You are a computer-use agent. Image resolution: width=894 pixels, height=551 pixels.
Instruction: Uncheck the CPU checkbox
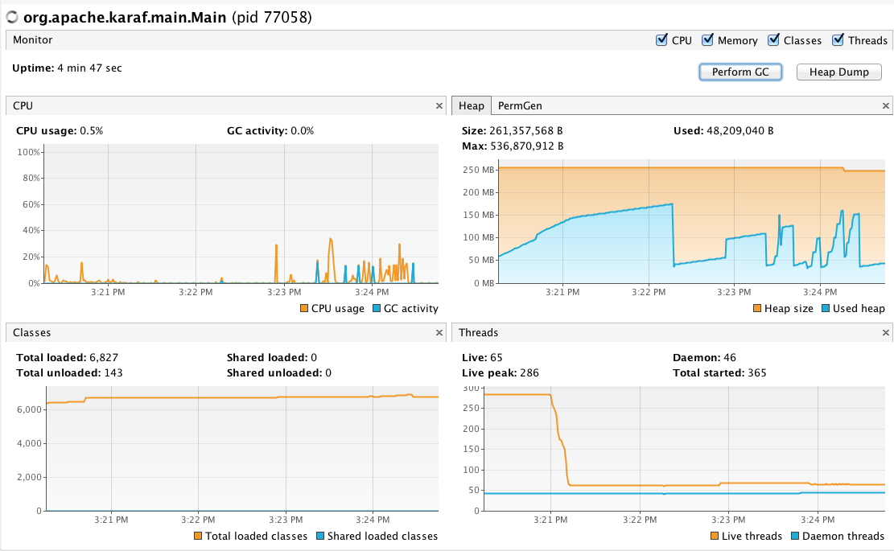coord(661,40)
